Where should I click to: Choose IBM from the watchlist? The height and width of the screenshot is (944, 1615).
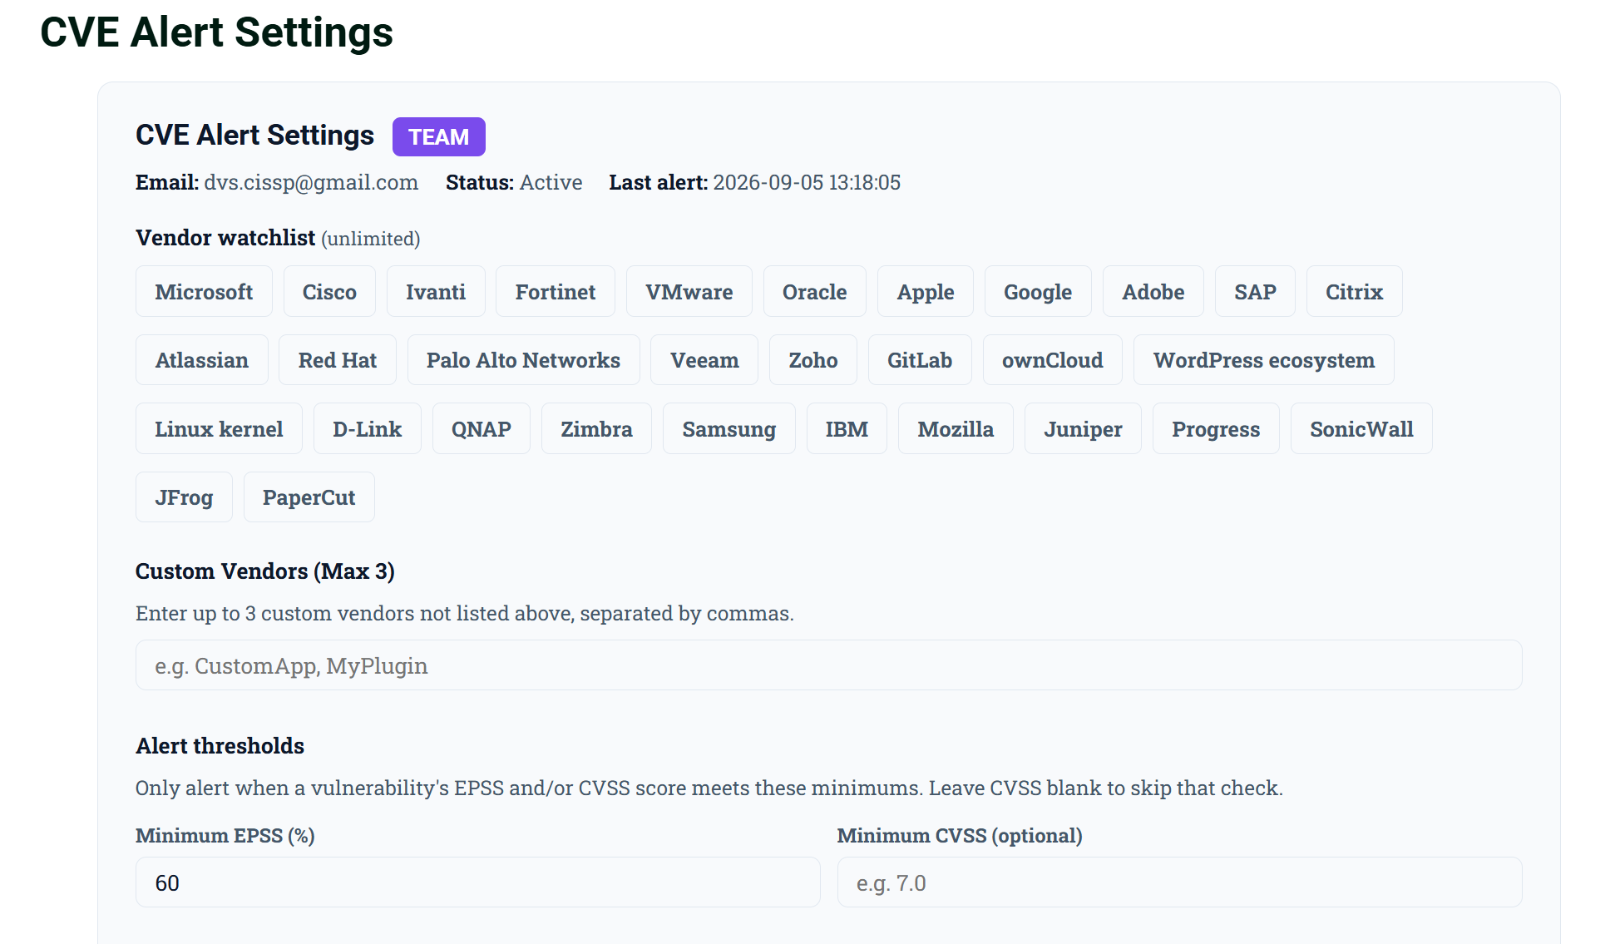[x=847, y=429]
